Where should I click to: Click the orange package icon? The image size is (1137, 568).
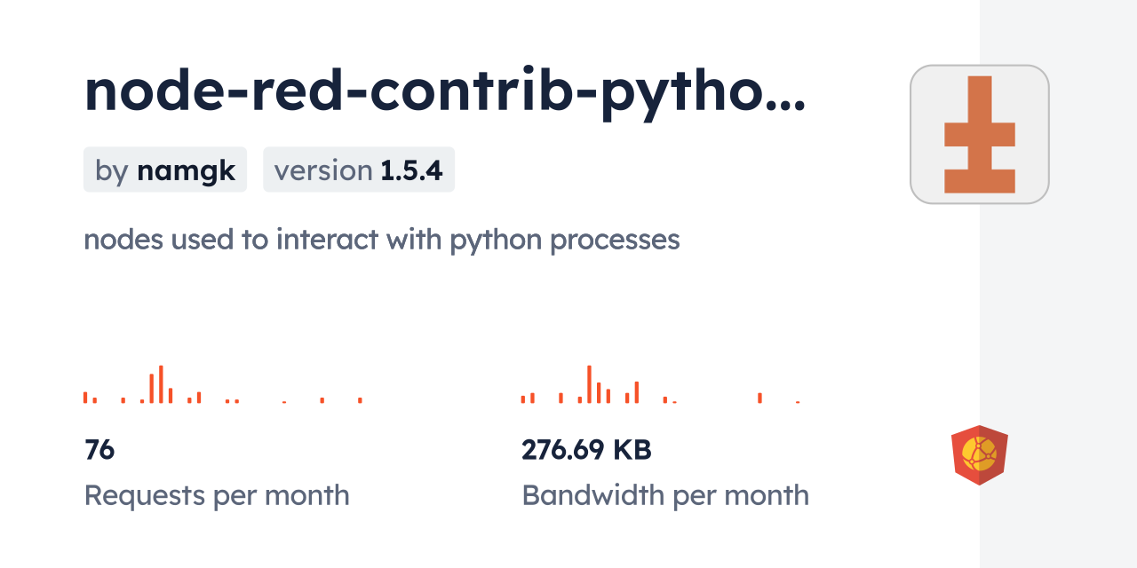pos(979,134)
